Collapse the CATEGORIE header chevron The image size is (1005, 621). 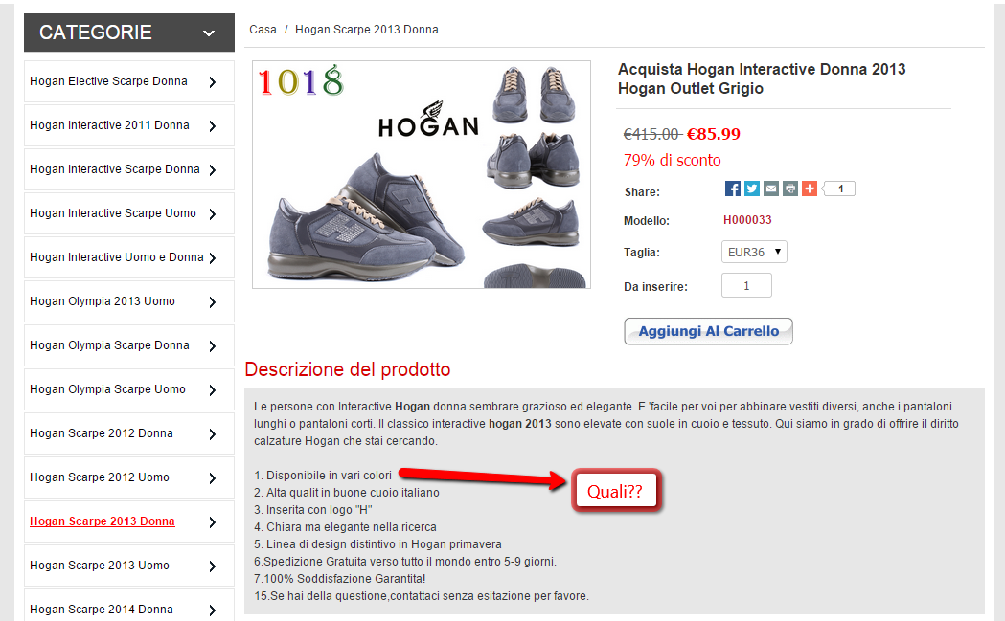(x=209, y=33)
